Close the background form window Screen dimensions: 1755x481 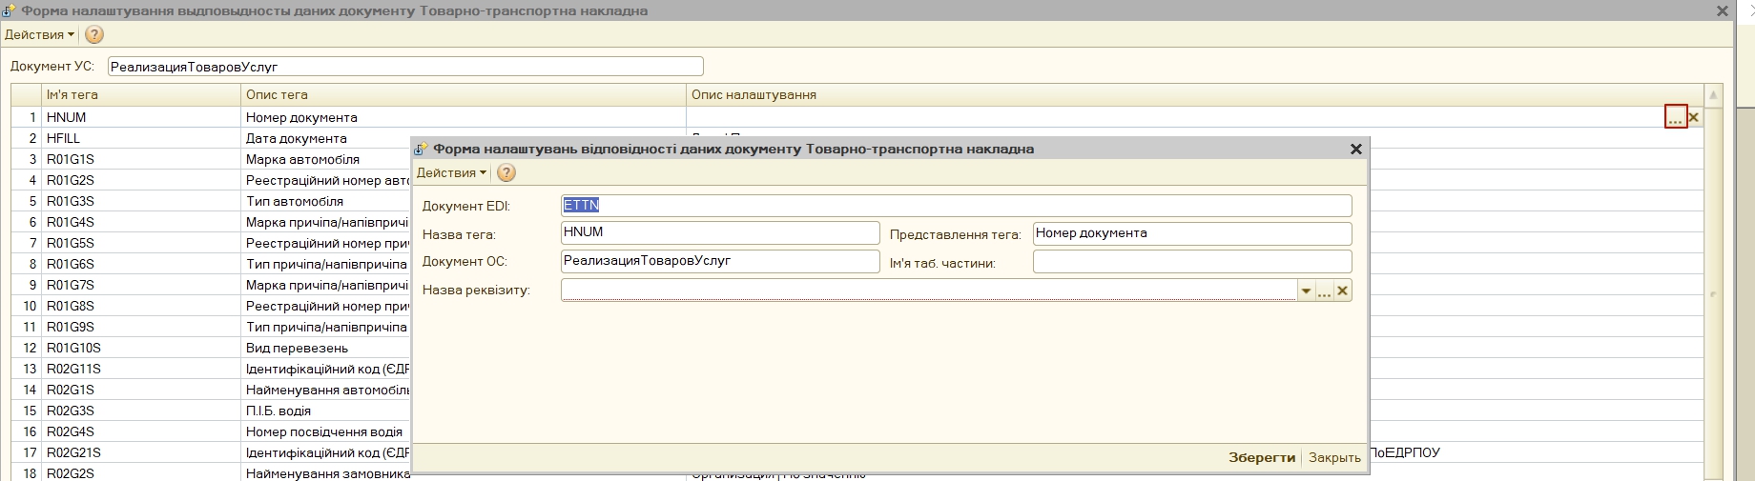pyautogui.click(x=1722, y=11)
